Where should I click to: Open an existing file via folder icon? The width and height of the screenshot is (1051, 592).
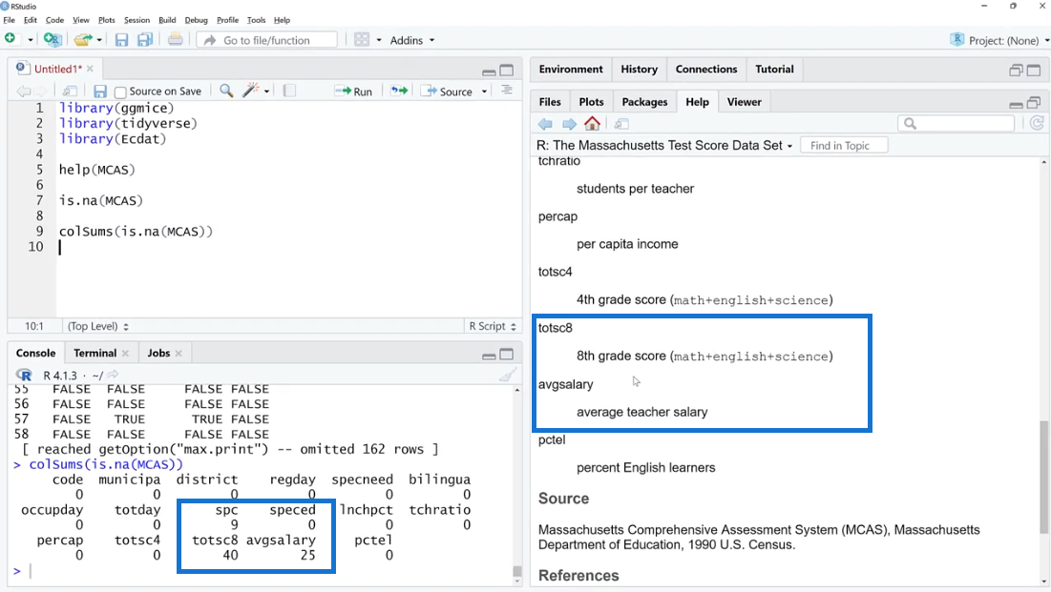[x=82, y=39]
